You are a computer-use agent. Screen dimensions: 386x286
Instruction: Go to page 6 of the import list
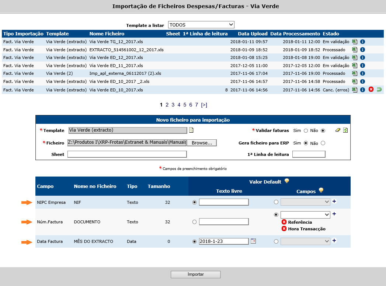click(191, 105)
